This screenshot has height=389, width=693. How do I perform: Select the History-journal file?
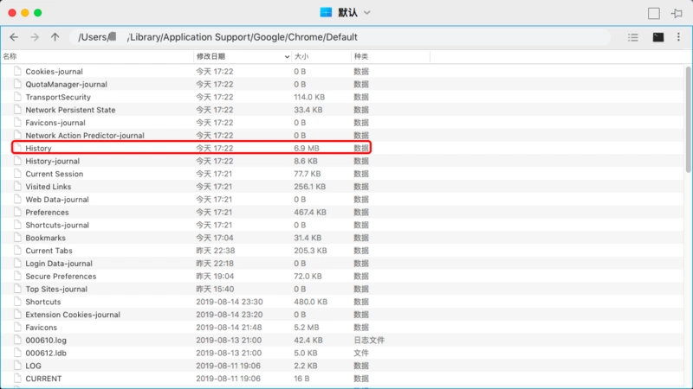[x=53, y=161]
